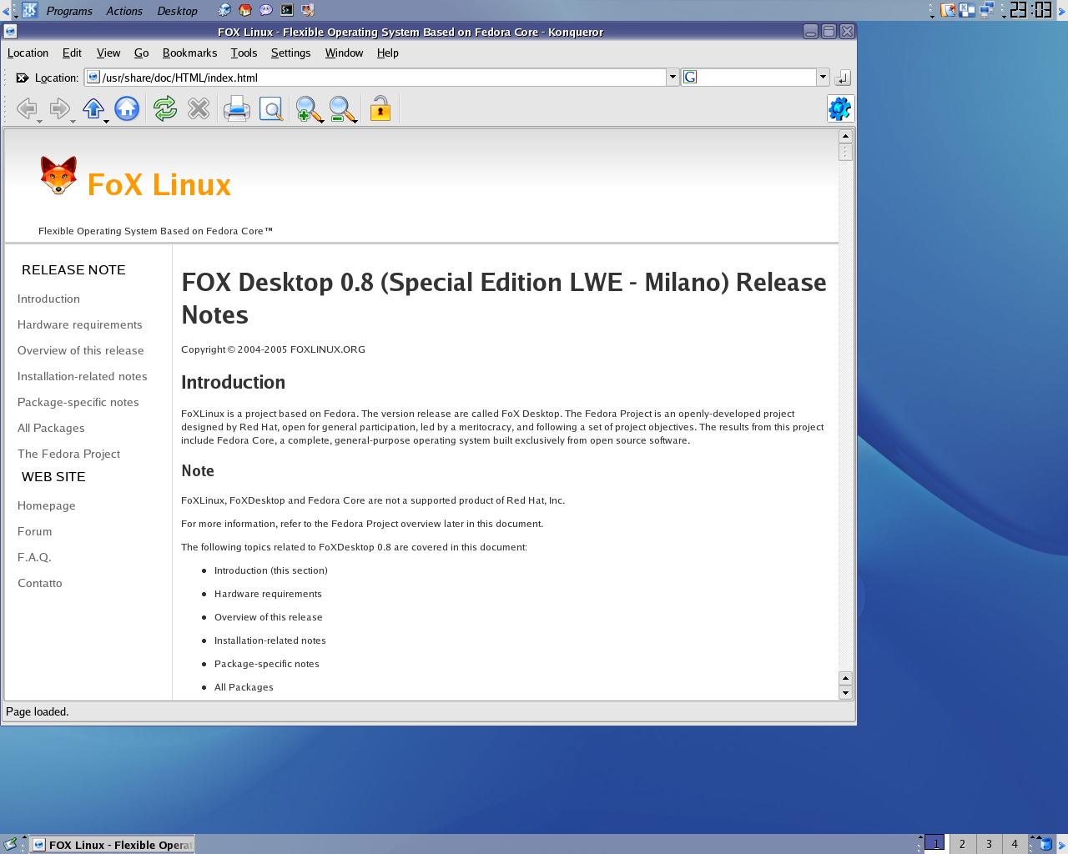Open Installation-related notes sidebar link
The height and width of the screenshot is (854, 1068).
coord(82,376)
